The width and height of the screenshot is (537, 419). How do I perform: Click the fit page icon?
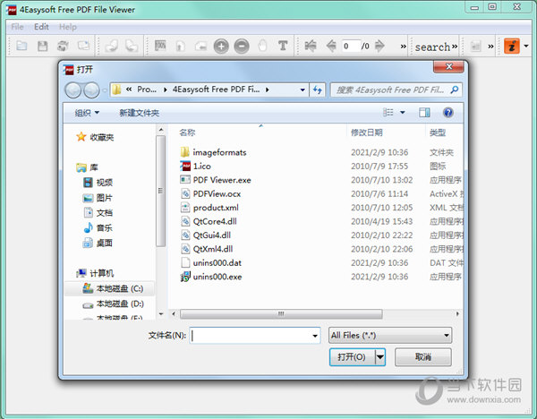(181, 46)
